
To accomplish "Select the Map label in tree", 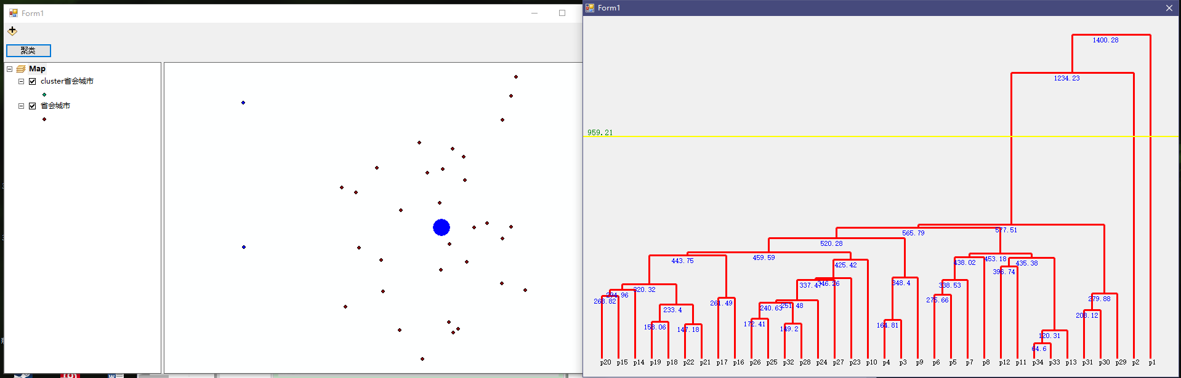I will tap(37, 69).
